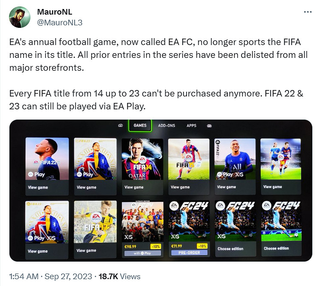320x286 pixels.
Task: Open the APPS tab
Action: click(191, 126)
